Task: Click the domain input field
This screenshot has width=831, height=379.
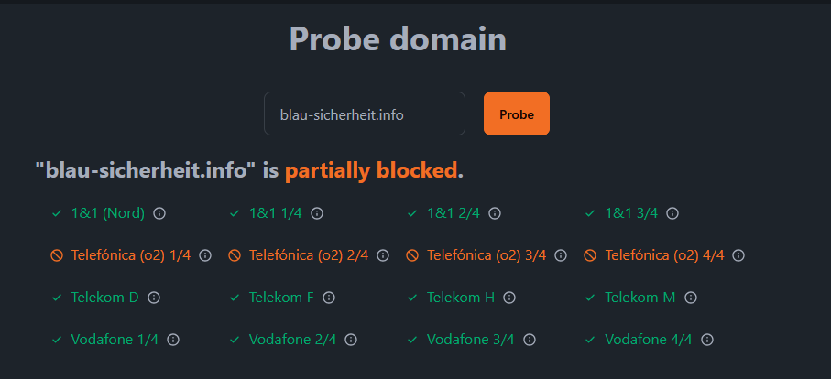Action: pos(365,114)
